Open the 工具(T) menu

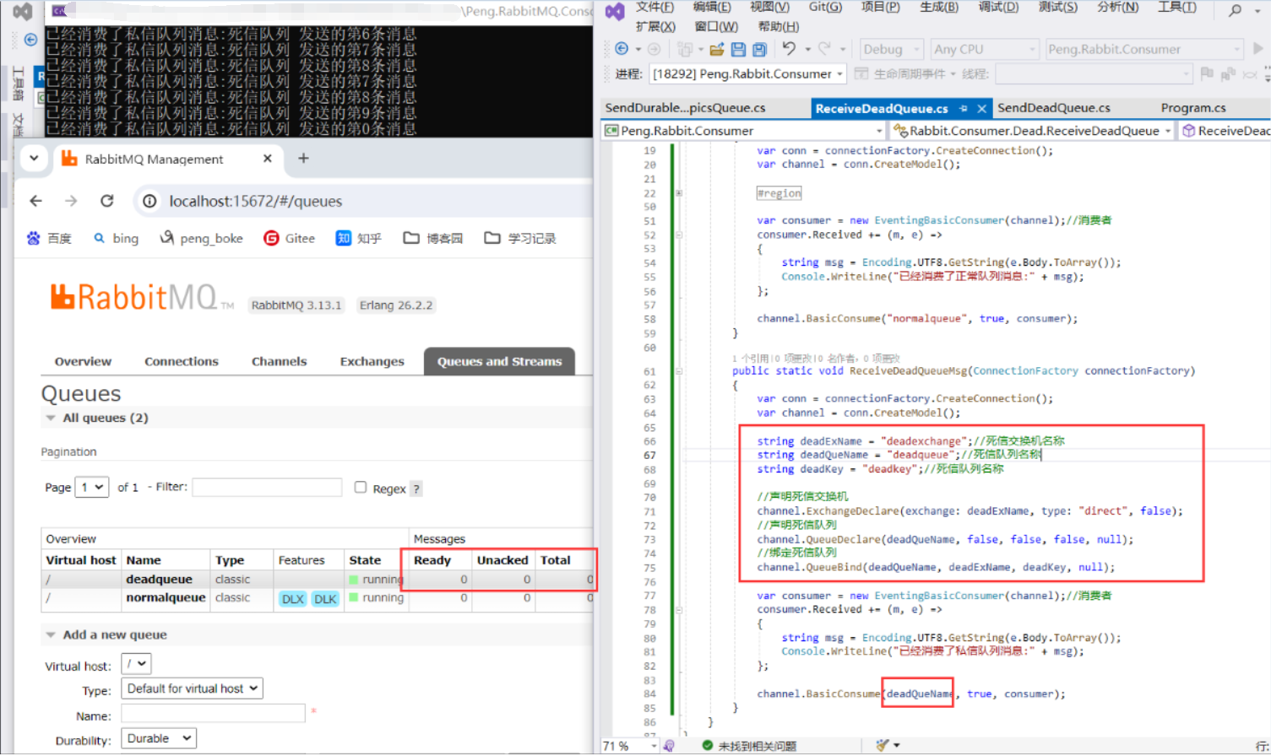coord(1177,7)
